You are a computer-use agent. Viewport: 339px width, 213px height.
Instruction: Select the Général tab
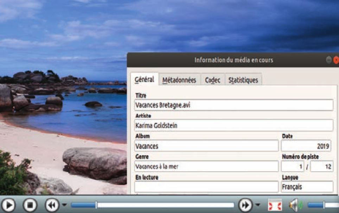[x=144, y=80]
